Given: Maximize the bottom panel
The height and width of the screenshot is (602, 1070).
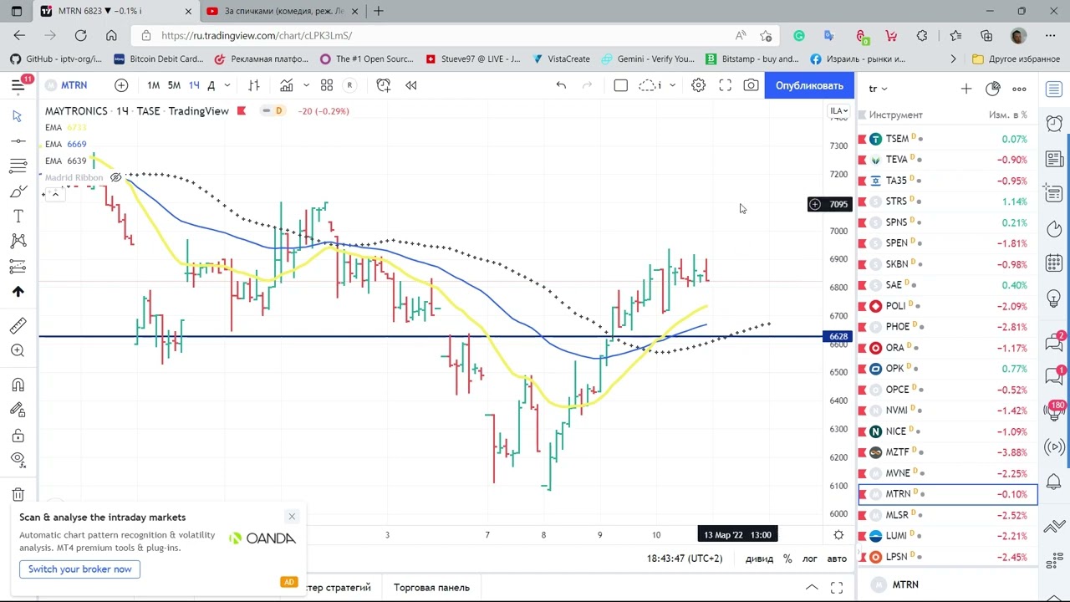Looking at the screenshot, I should coord(837,588).
